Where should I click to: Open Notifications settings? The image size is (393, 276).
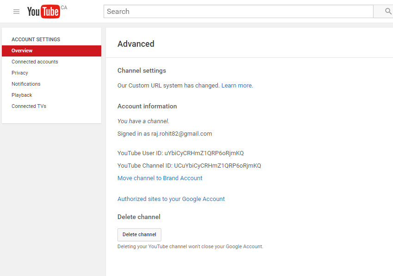tap(26, 84)
